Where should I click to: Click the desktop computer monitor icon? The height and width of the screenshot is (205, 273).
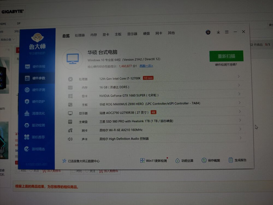point(73,59)
